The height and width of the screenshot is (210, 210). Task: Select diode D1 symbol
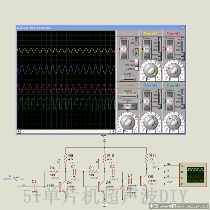(x=130, y=181)
